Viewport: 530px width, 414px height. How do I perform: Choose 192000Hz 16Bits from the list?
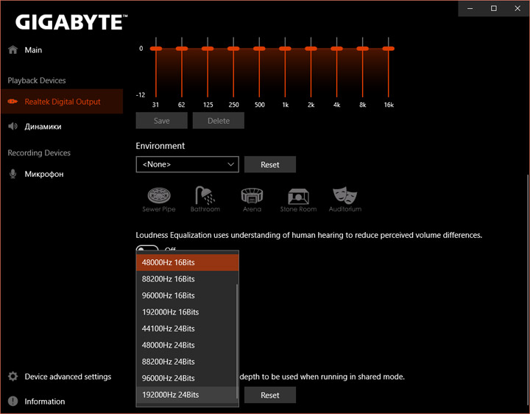(x=186, y=312)
